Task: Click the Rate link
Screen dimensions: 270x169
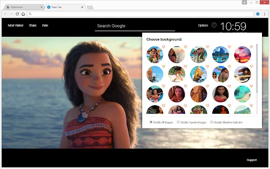Action: [45, 25]
